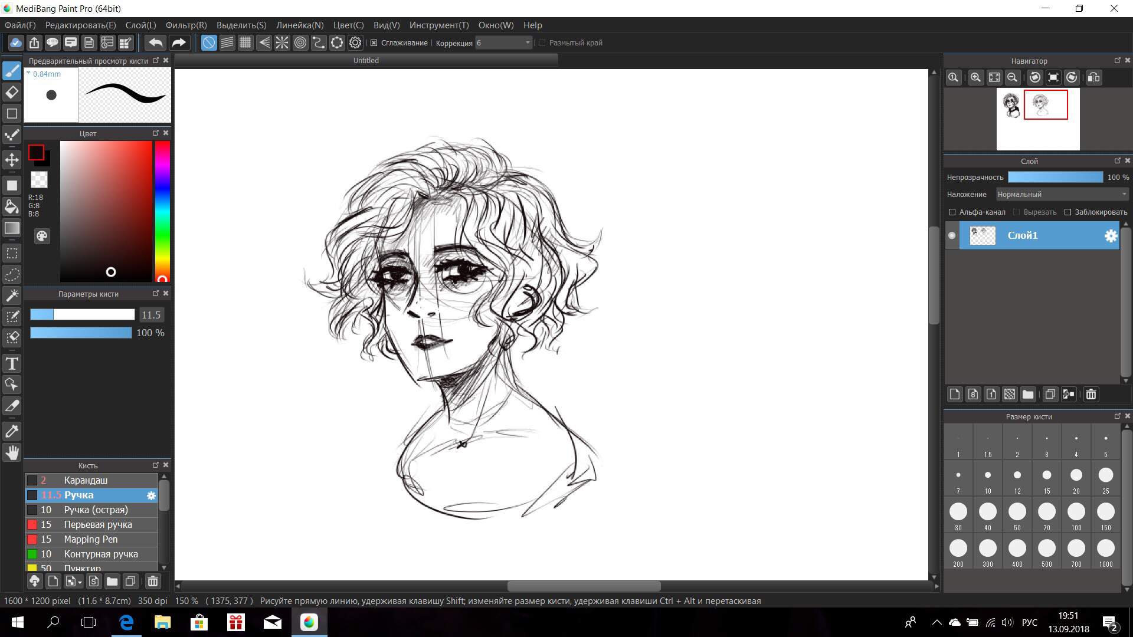Turn off snap guide icon
This screenshot has width=1133, height=637.
[209, 42]
